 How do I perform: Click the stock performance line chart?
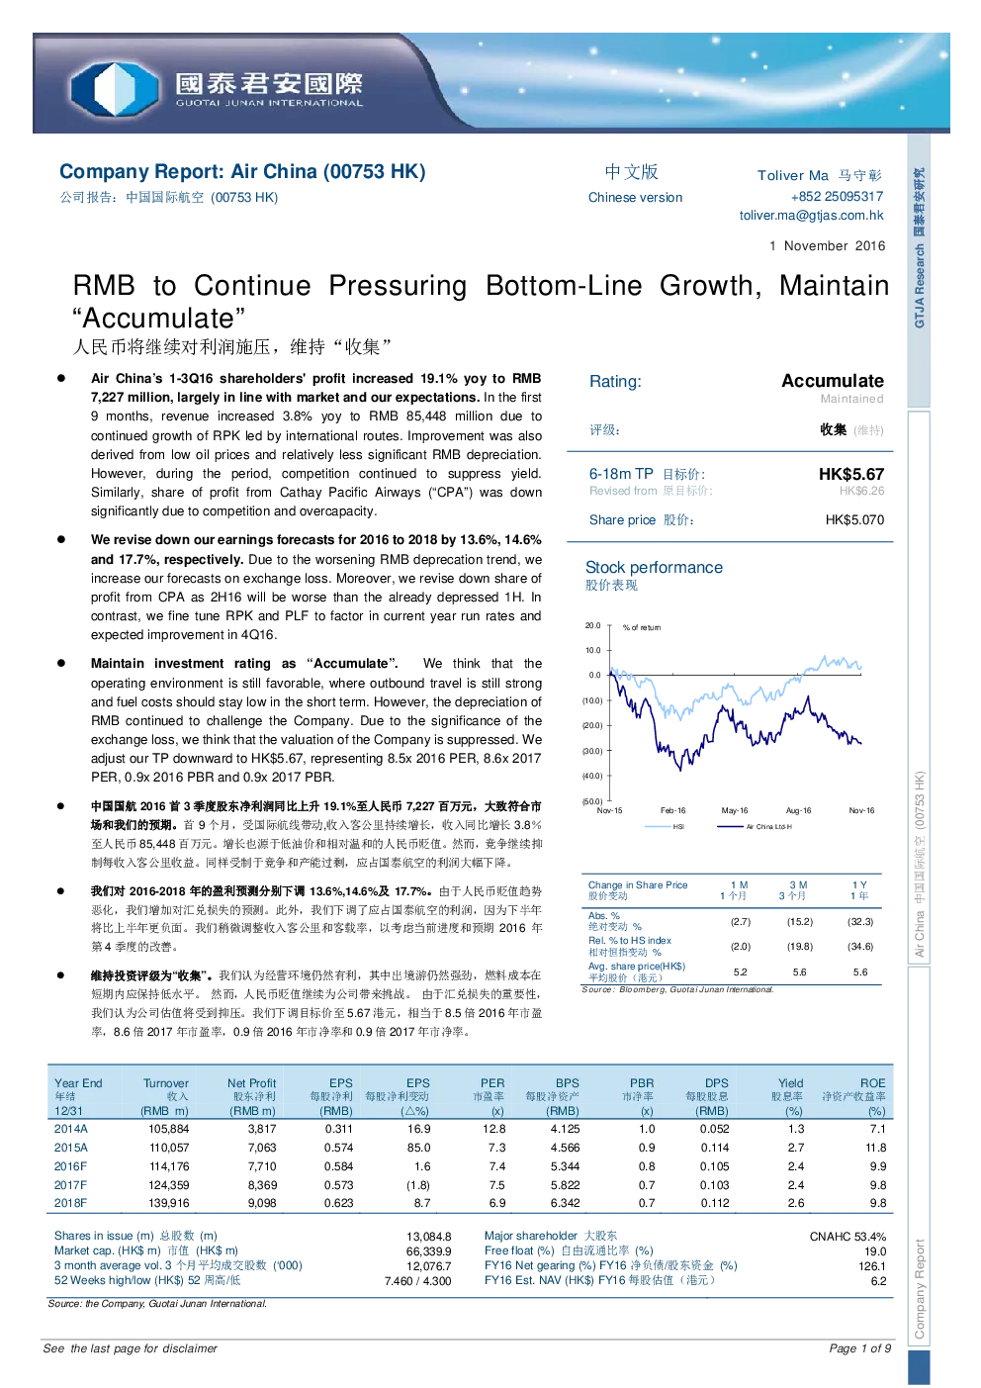[730, 715]
